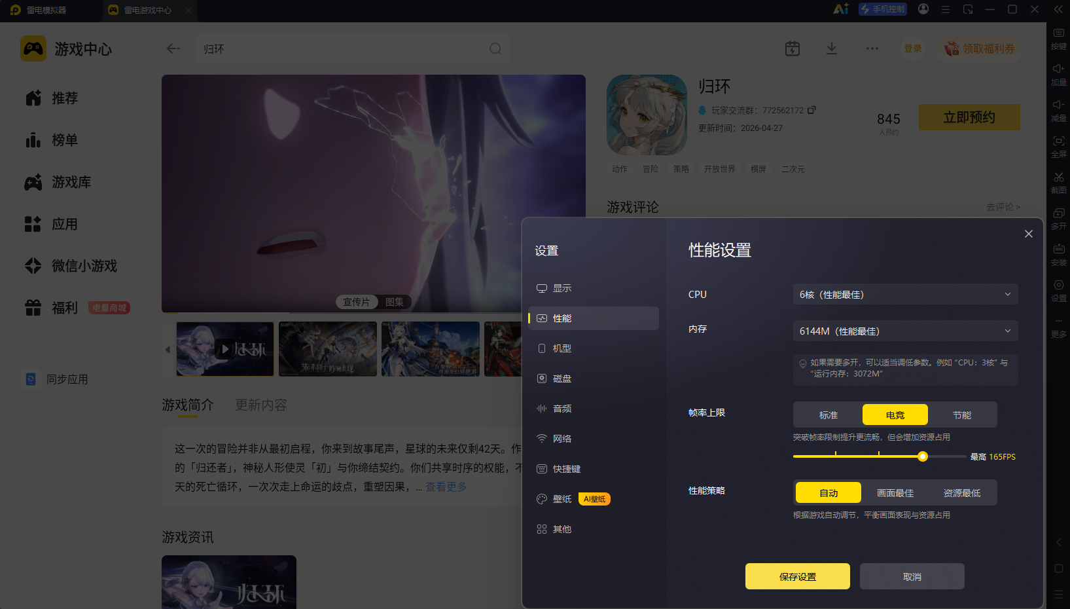Open 设置 gear in right toolbar

tap(1059, 291)
